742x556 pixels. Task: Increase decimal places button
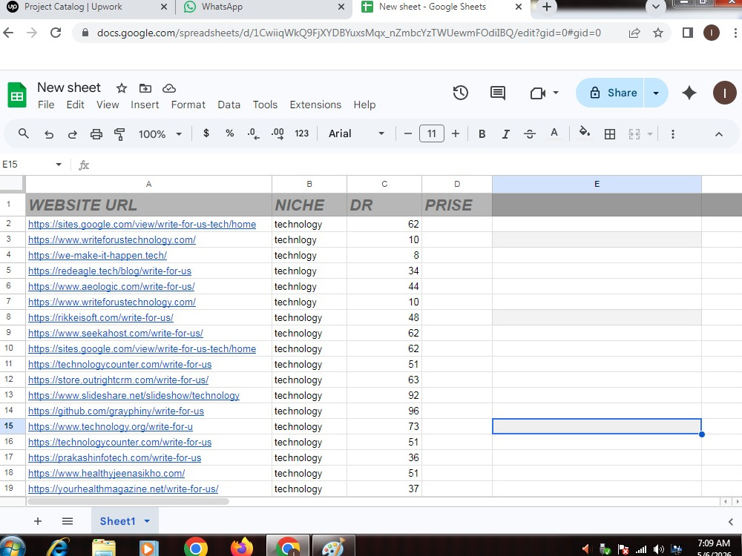point(278,133)
